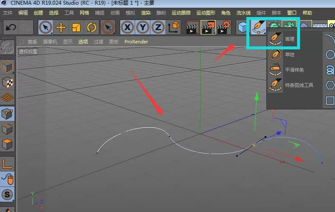
Task: Render to Picture Viewer icon
Action: click(208, 27)
